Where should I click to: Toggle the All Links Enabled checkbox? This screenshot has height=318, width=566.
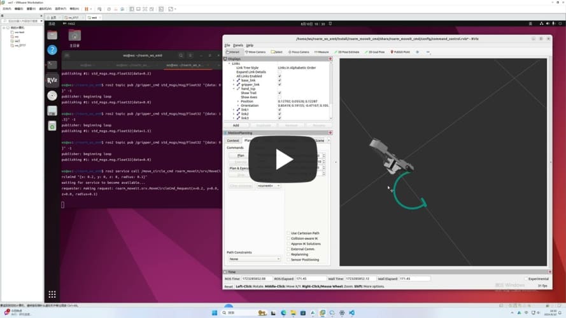[279, 76]
